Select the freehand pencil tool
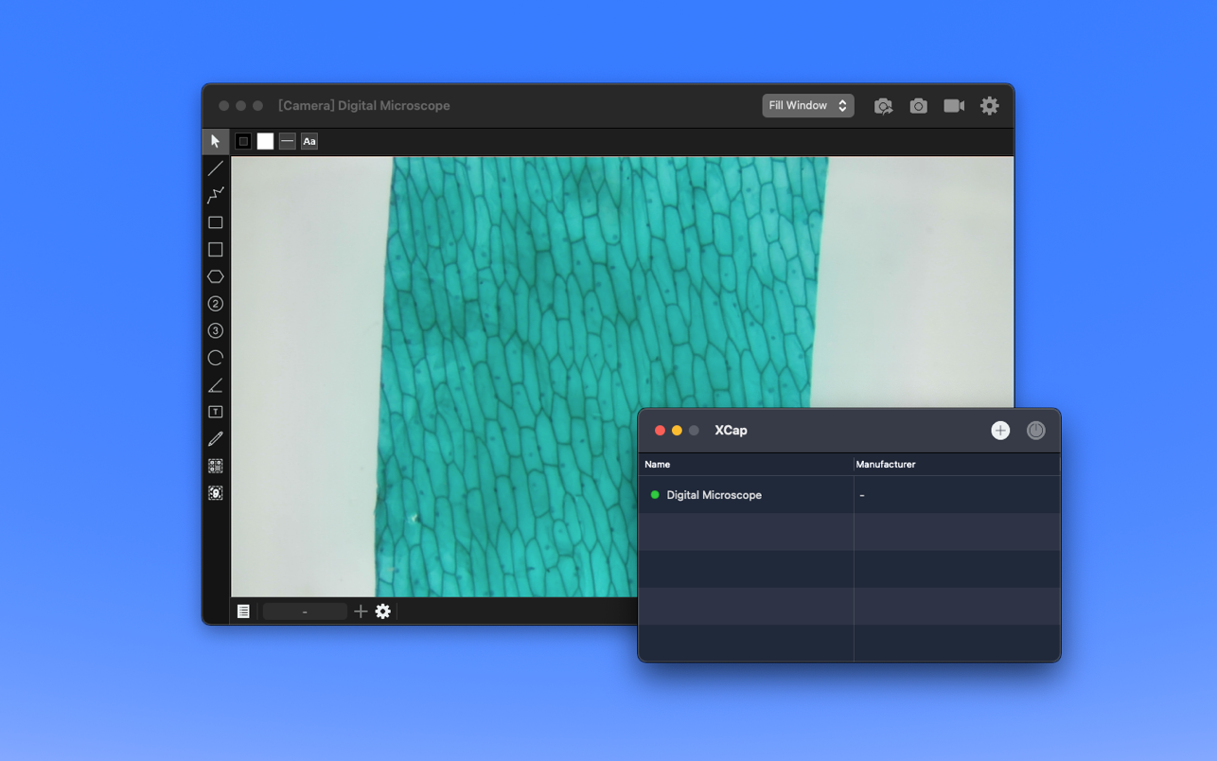 [x=216, y=439]
